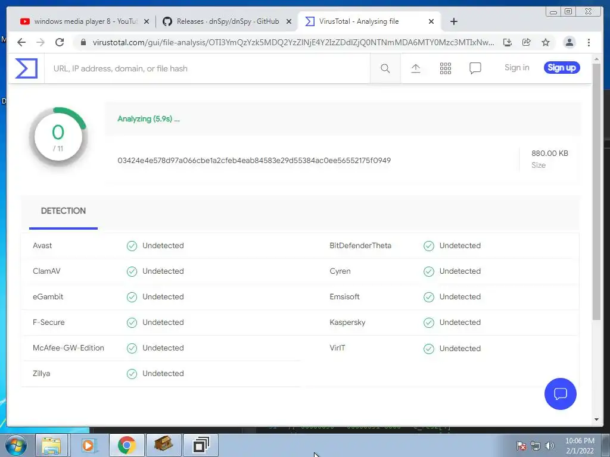The height and width of the screenshot is (457, 610).
Task: Click the network tray icon
Action: (x=536, y=446)
